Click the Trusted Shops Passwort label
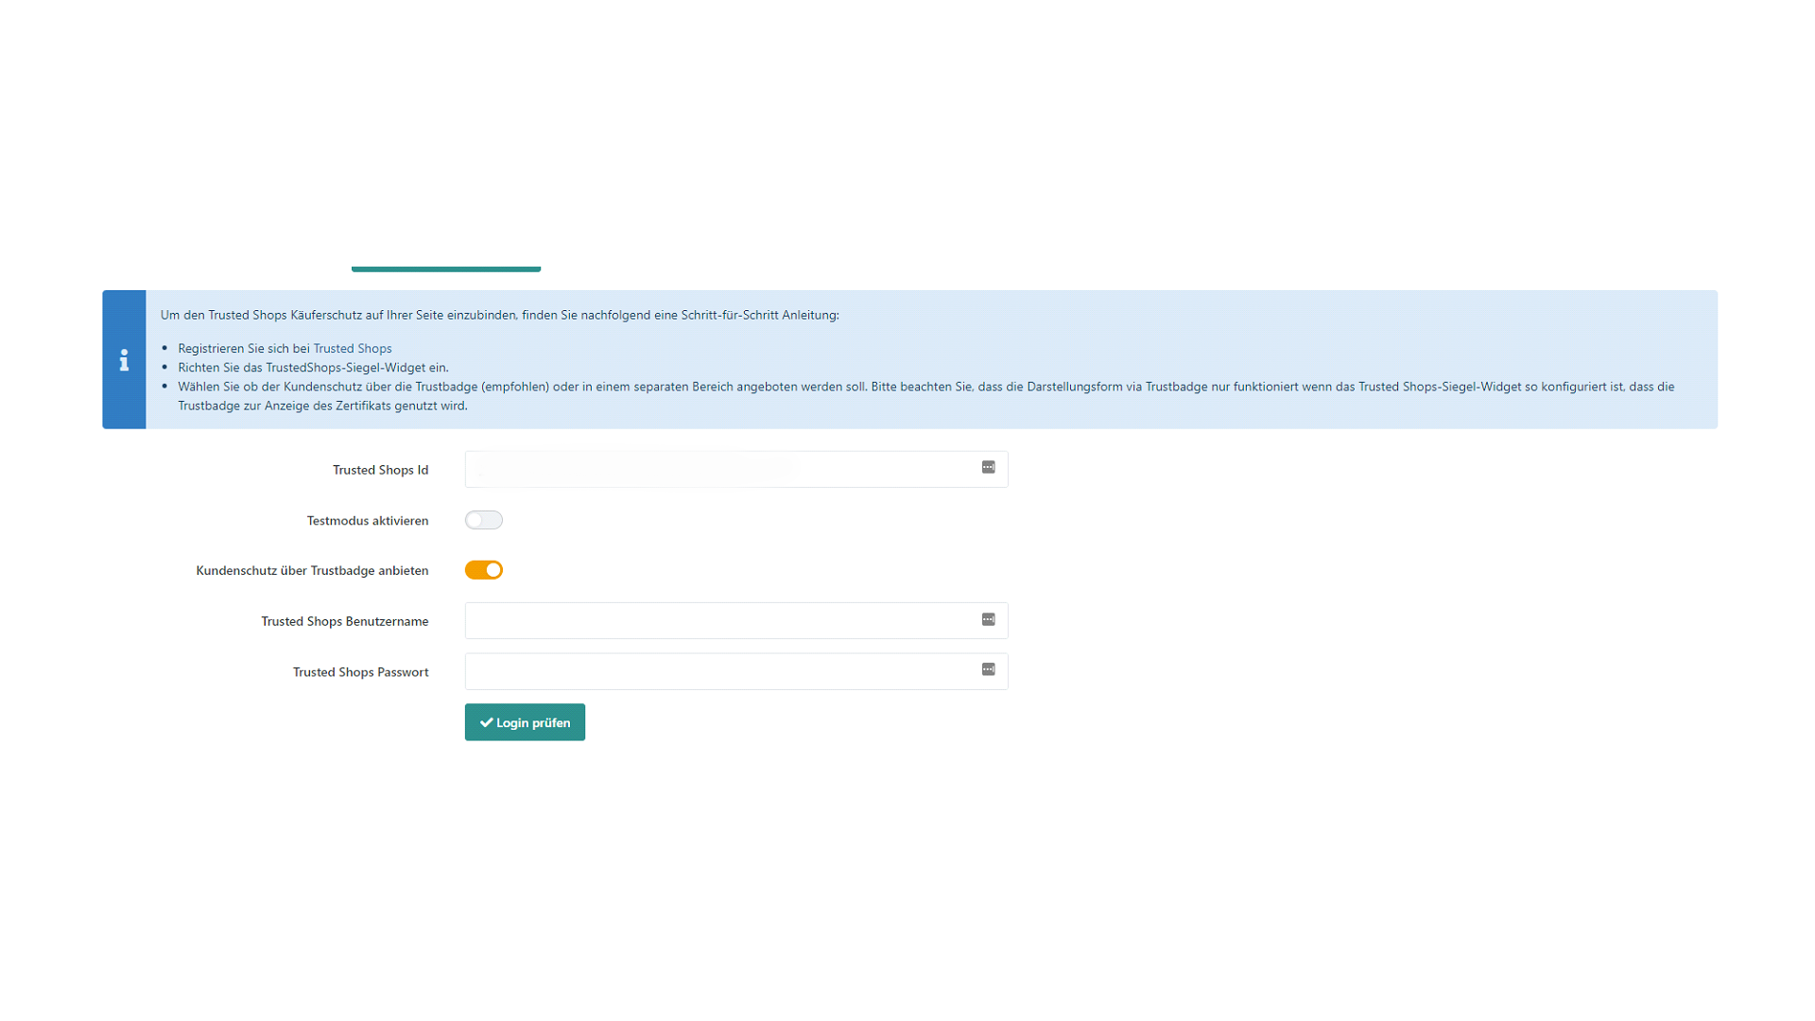 (360, 672)
